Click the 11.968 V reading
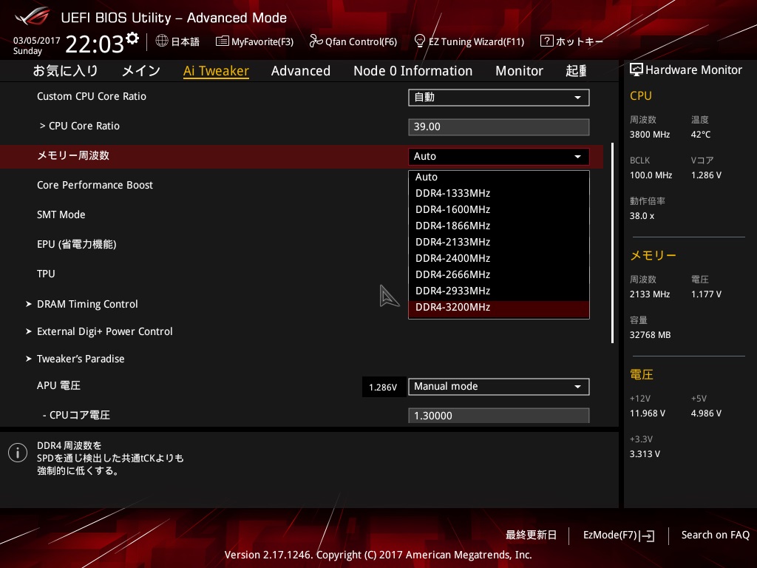This screenshot has width=757, height=568. pos(648,413)
